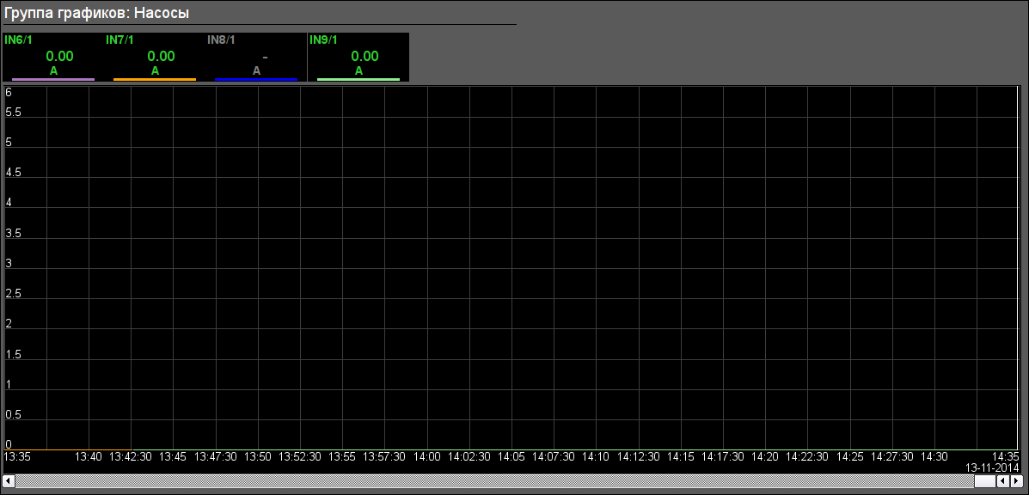Click the 0.00 value of IN6/1
Image resolution: width=1029 pixels, height=495 pixels.
[x=59, y=57]
